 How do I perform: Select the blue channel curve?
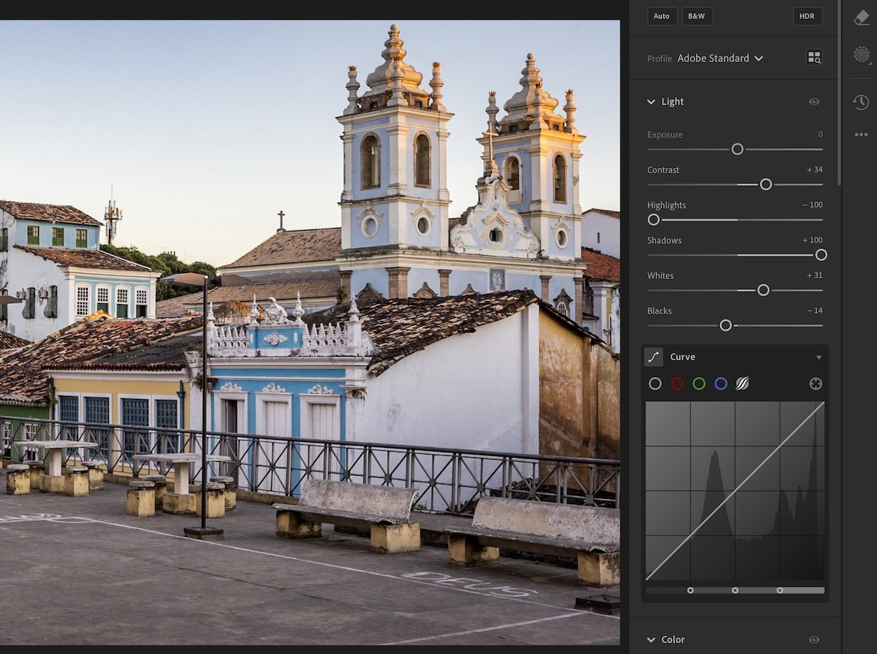[721, 384]
